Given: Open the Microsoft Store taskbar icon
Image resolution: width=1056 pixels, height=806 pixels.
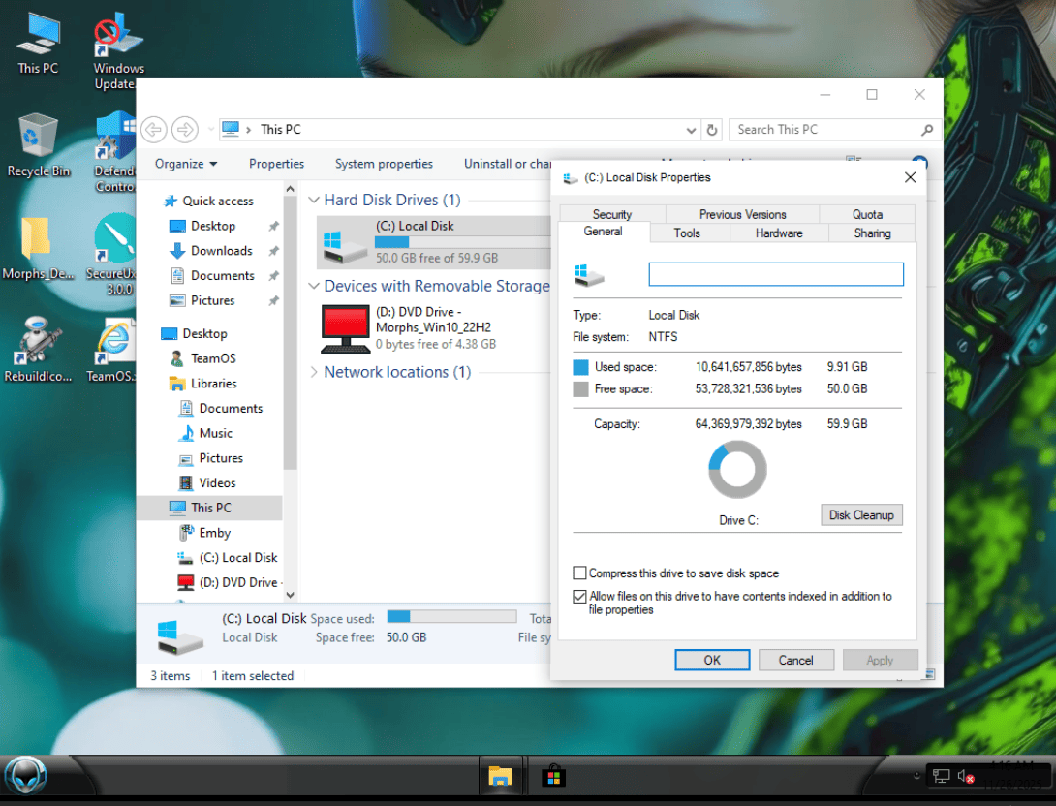Looking at the screenshot, I should [553, 776].
